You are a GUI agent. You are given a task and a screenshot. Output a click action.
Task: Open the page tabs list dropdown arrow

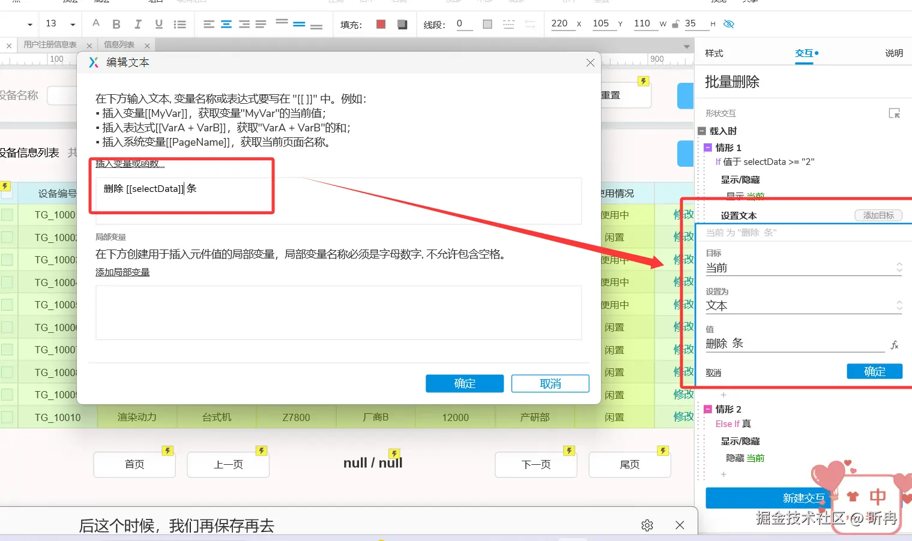coord(687,46)
